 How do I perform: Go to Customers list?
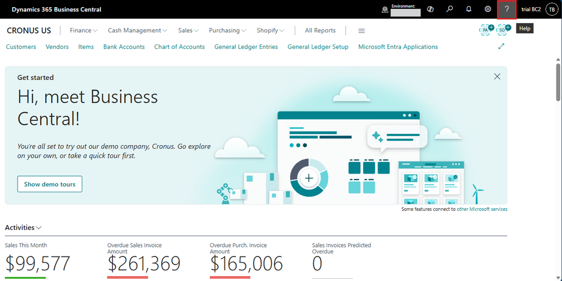click(21, 47)
